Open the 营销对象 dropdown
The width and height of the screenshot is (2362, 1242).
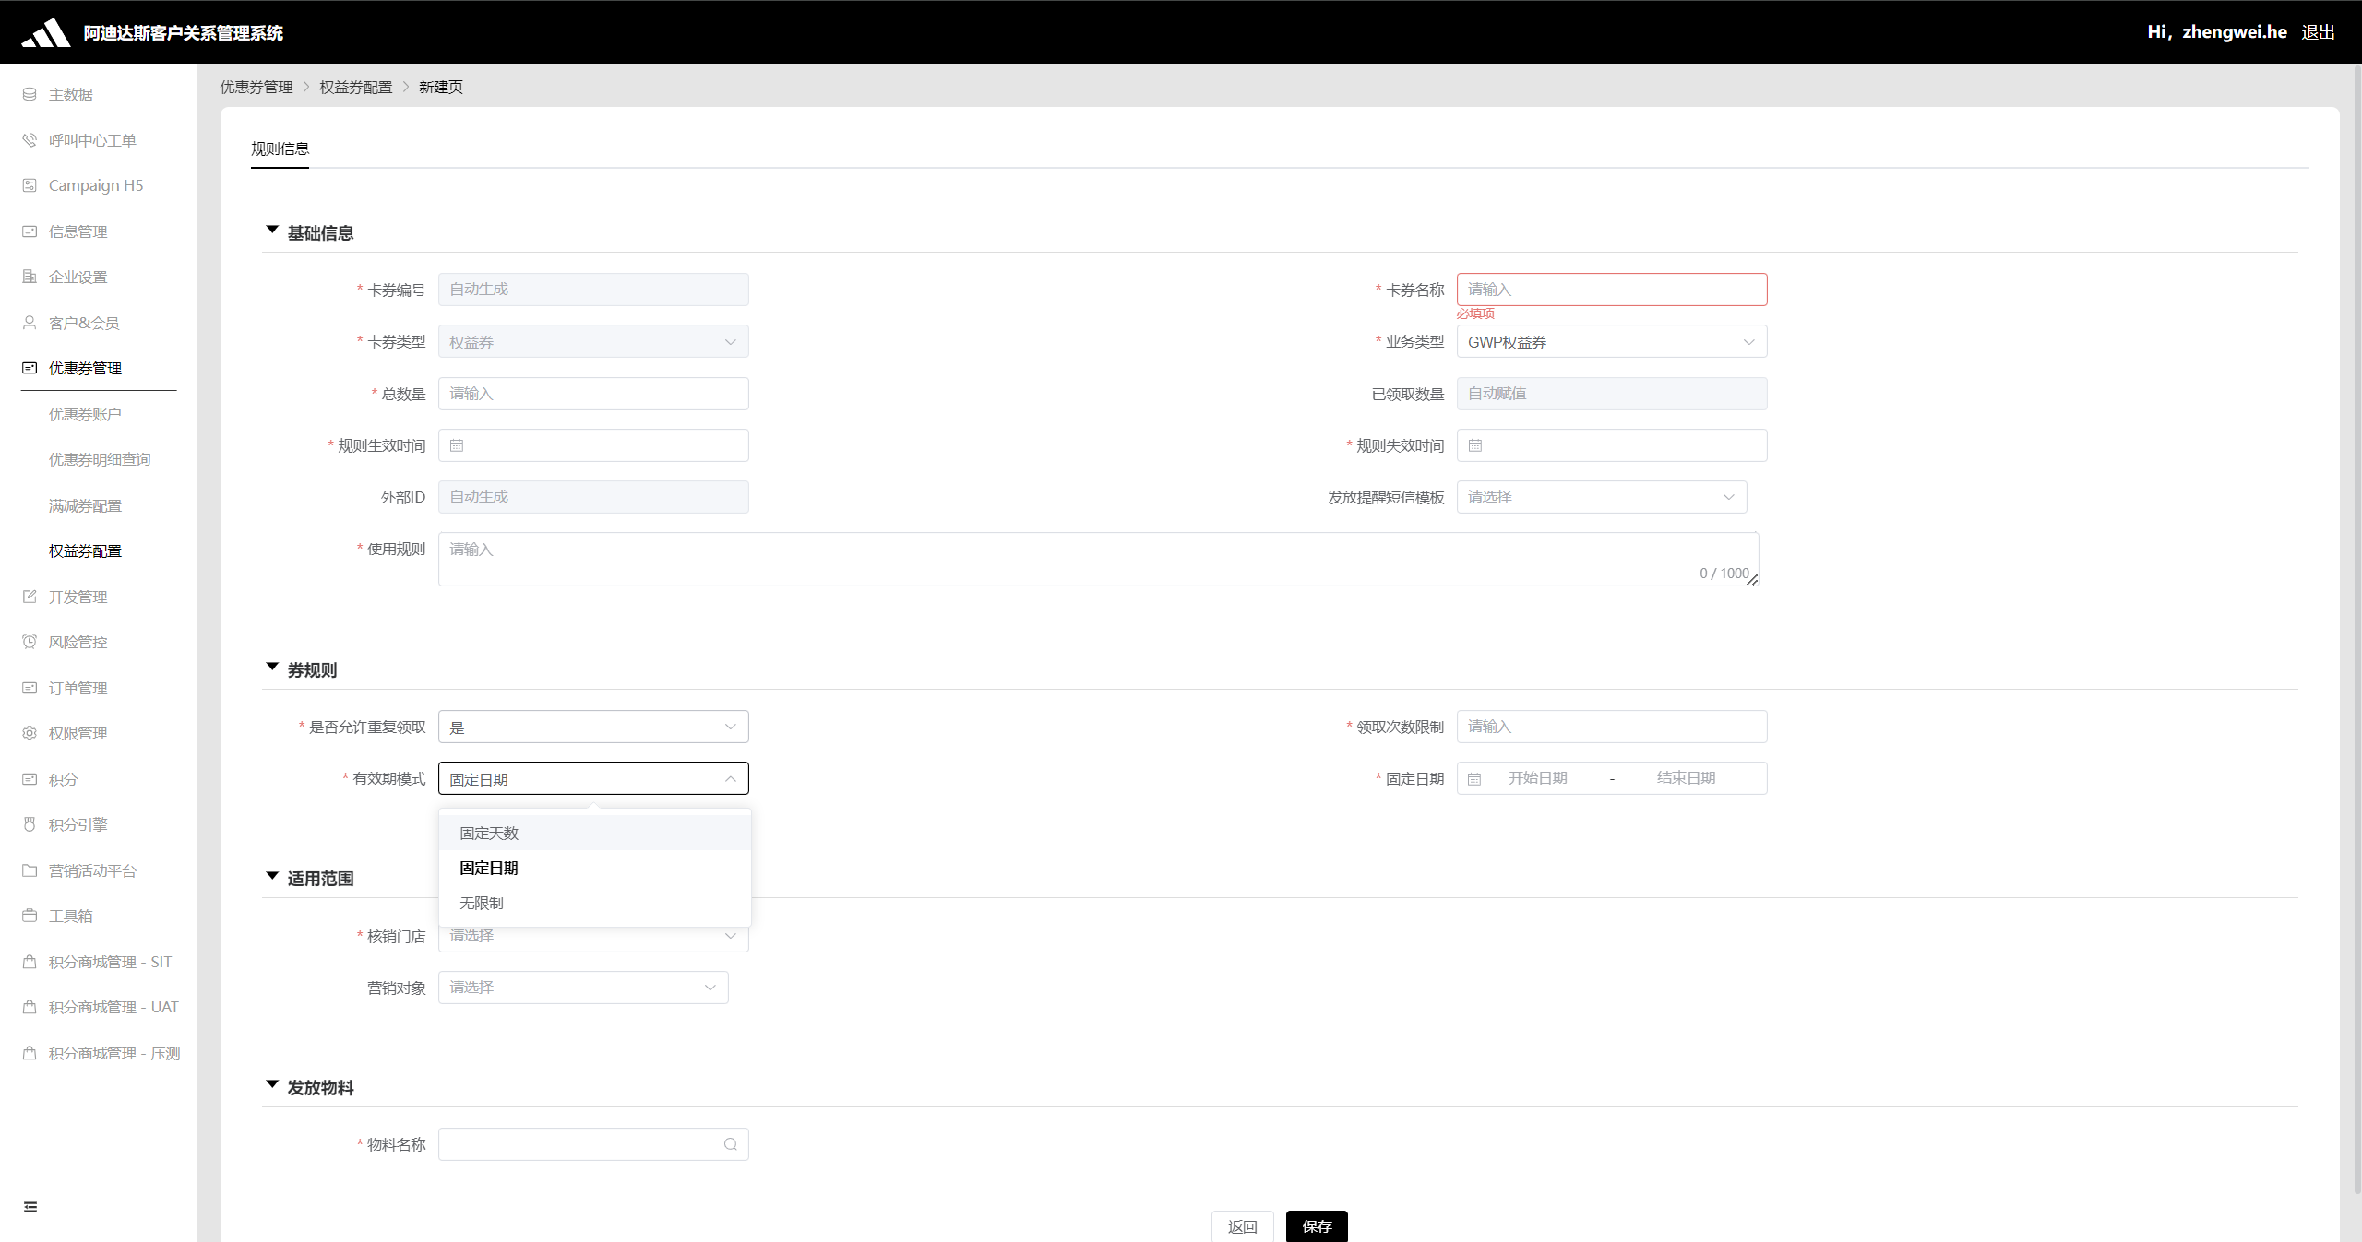tap(583, 988)
